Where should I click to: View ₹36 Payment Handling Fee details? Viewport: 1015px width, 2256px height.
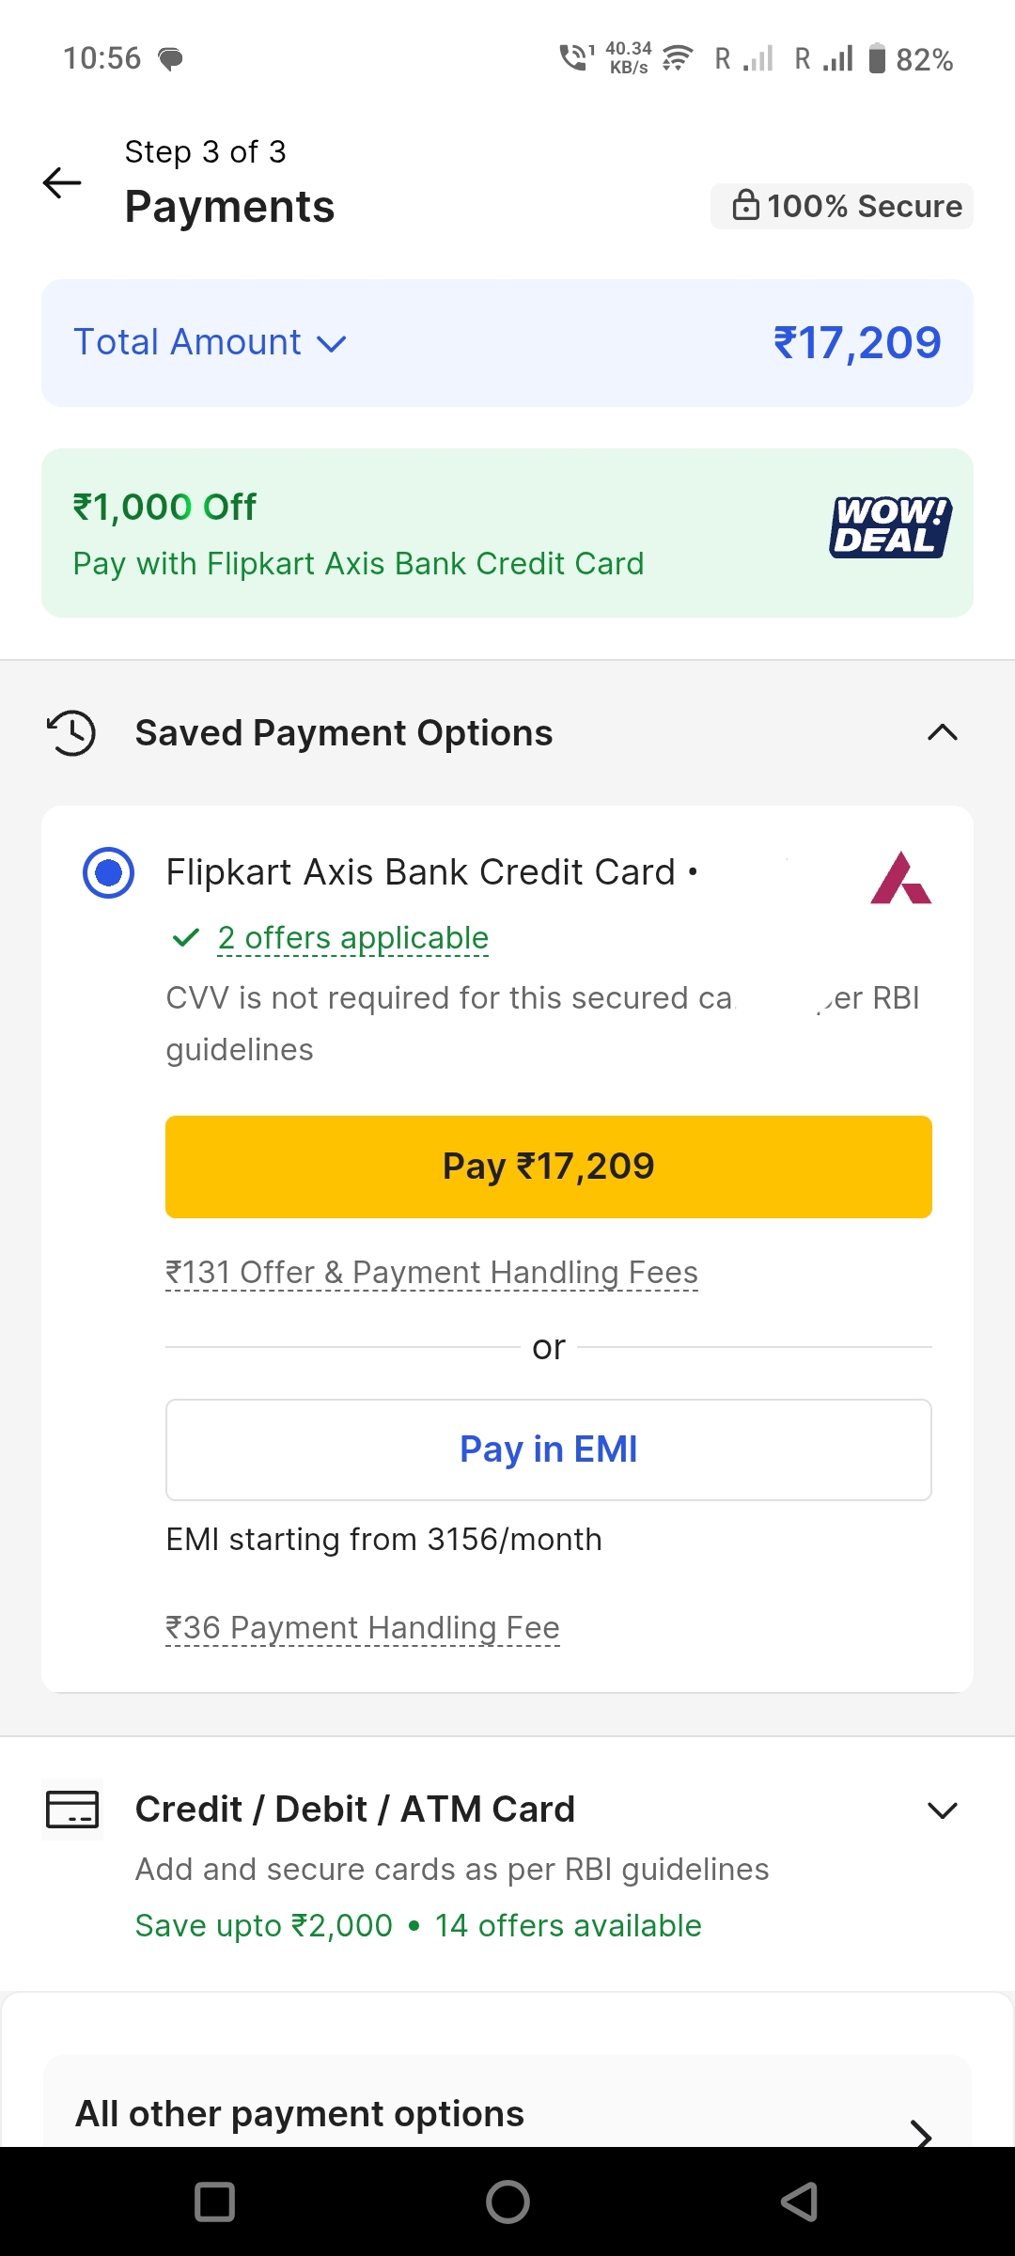[363, 1628]
